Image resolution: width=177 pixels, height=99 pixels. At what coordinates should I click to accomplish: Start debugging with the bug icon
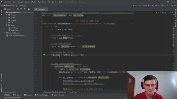pos(156,5)
